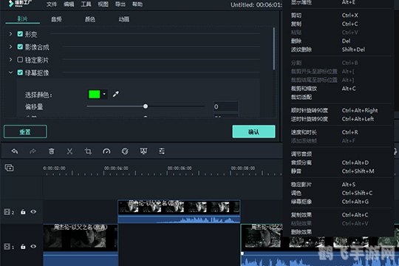399x266 pixels.
Task: Open the adjust sliders icon
Action: tap(162, 151)
